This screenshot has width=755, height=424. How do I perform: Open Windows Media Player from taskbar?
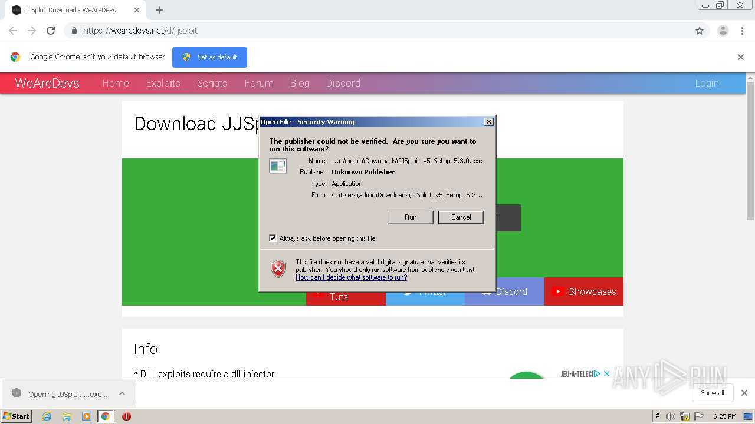[x=87, y=416]
